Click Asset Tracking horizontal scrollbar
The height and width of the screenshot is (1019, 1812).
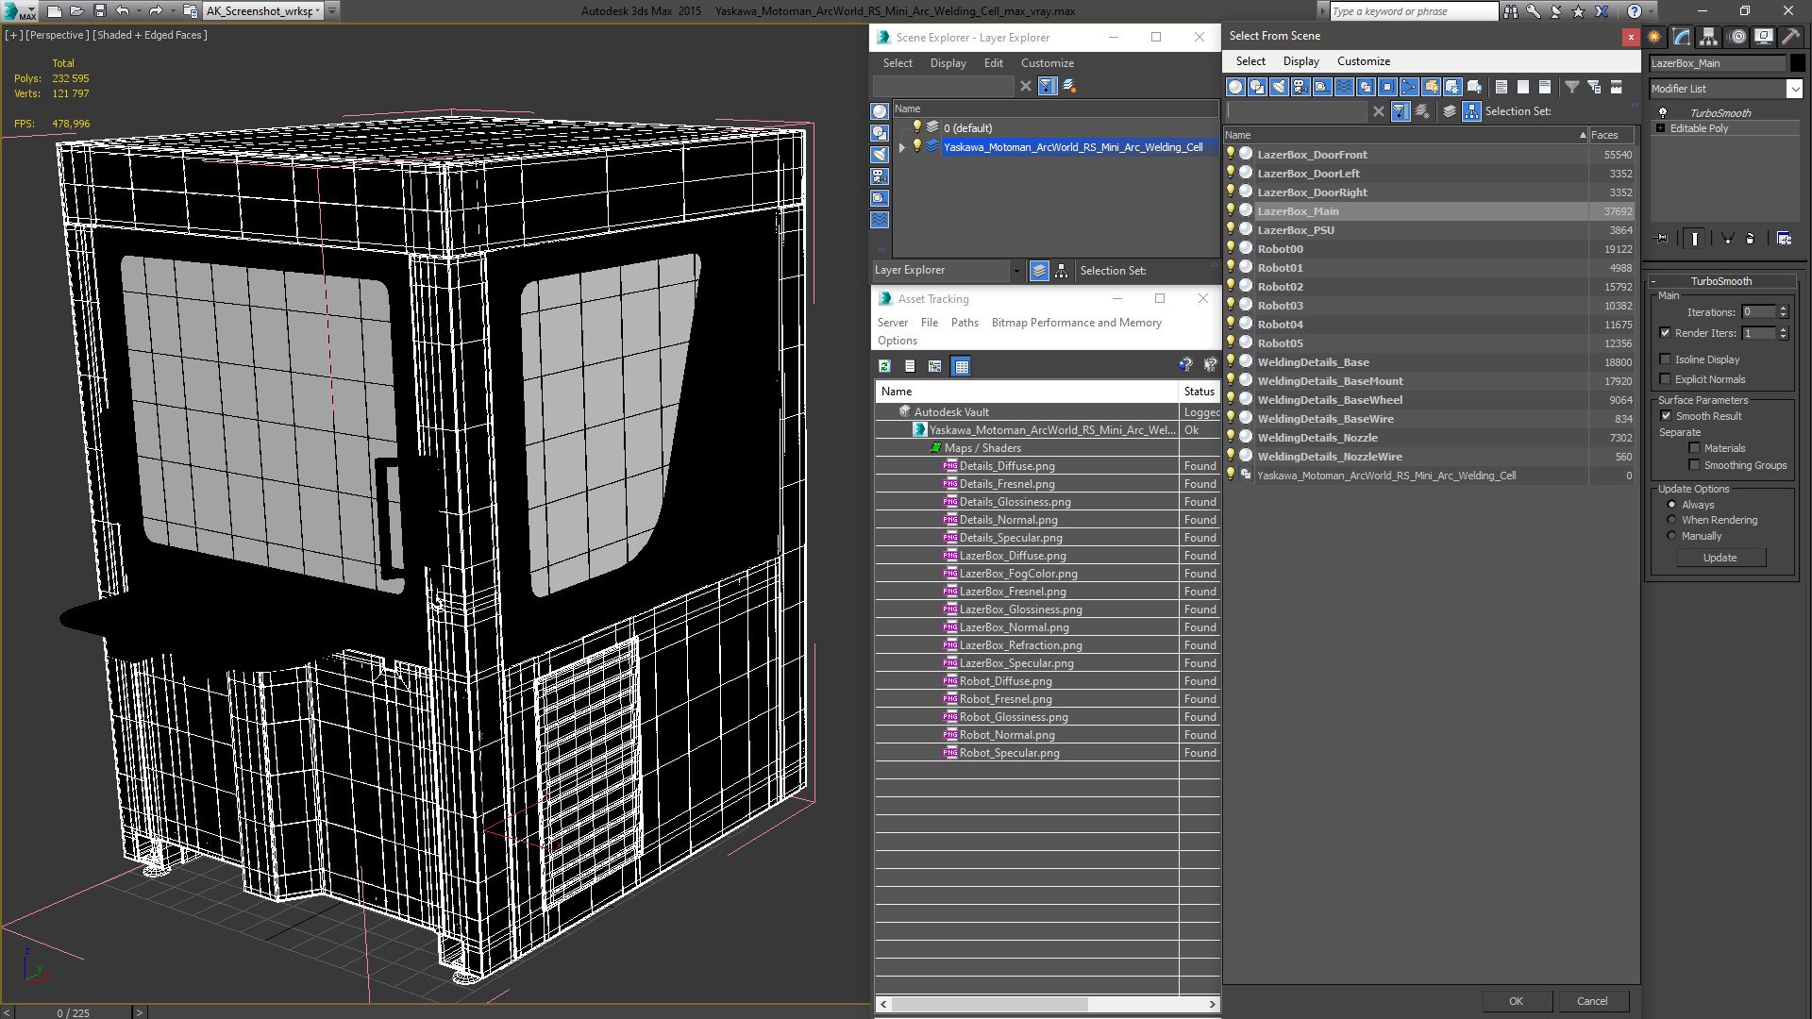(x=1048, y=1004)
